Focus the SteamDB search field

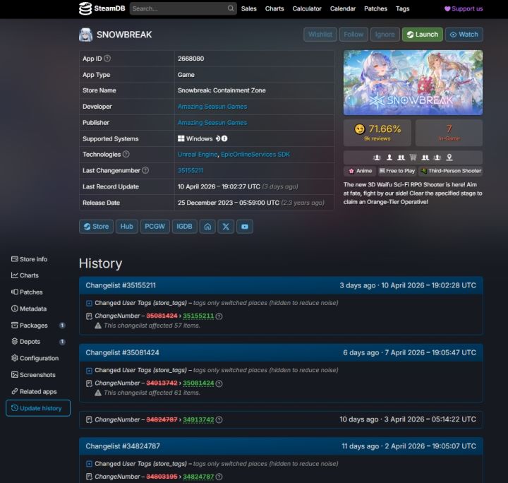point(183,8)
